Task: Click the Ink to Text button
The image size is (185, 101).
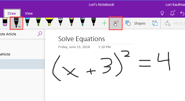Action: pos(175,23)
